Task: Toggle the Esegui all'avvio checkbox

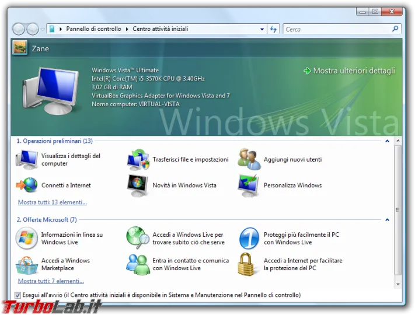Action: pos(18,295)
